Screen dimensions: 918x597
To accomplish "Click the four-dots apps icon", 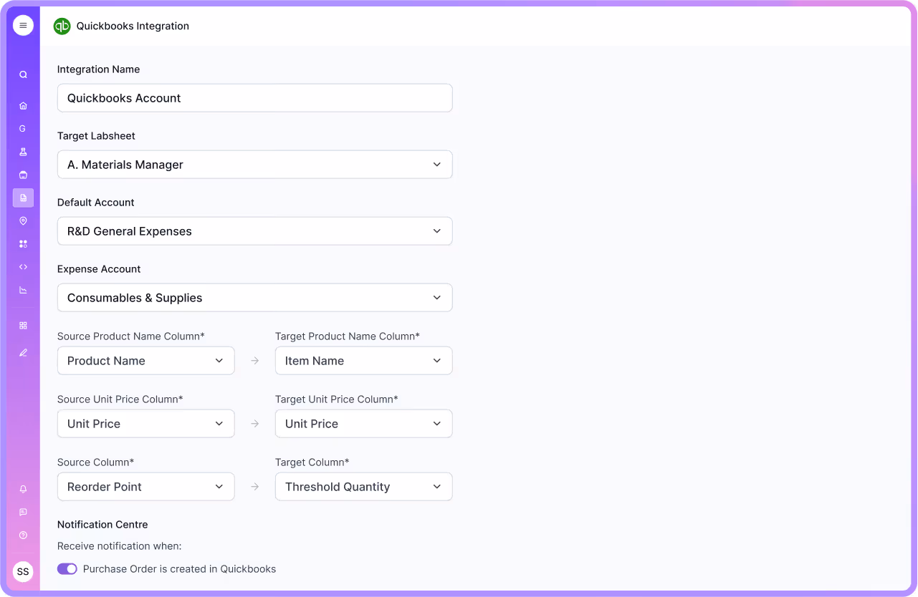I will click(x=23, y=244).
